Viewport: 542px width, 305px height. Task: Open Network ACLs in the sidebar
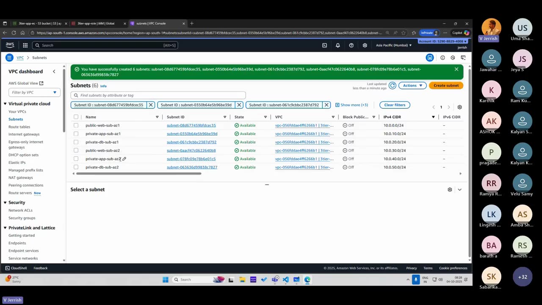20,211
